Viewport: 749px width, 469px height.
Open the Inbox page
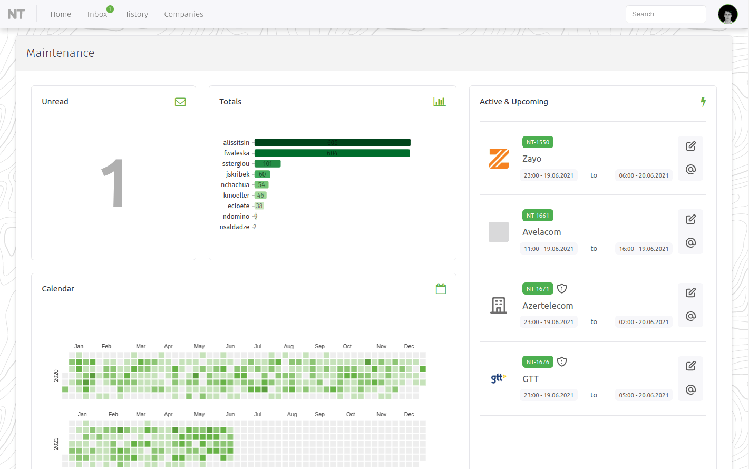(x=98, y=14)
